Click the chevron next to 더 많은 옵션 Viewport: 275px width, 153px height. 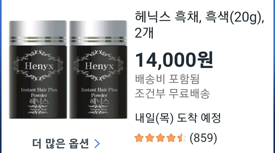point(97,144)
